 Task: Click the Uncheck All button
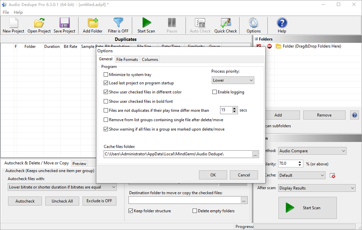click(x=62, y=201)
